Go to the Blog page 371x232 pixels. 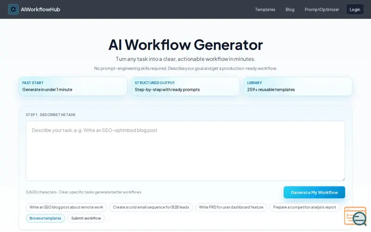[290, 9]
